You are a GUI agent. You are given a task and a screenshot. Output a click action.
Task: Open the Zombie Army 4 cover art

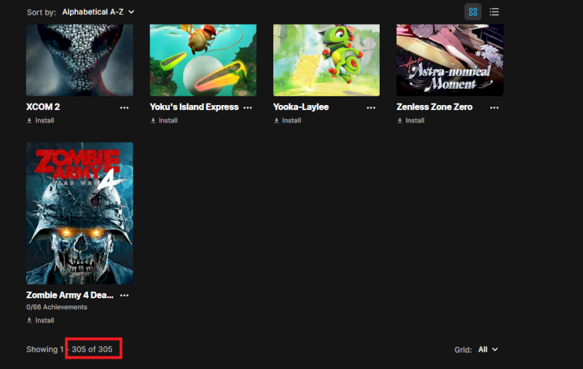click(79, 213)
